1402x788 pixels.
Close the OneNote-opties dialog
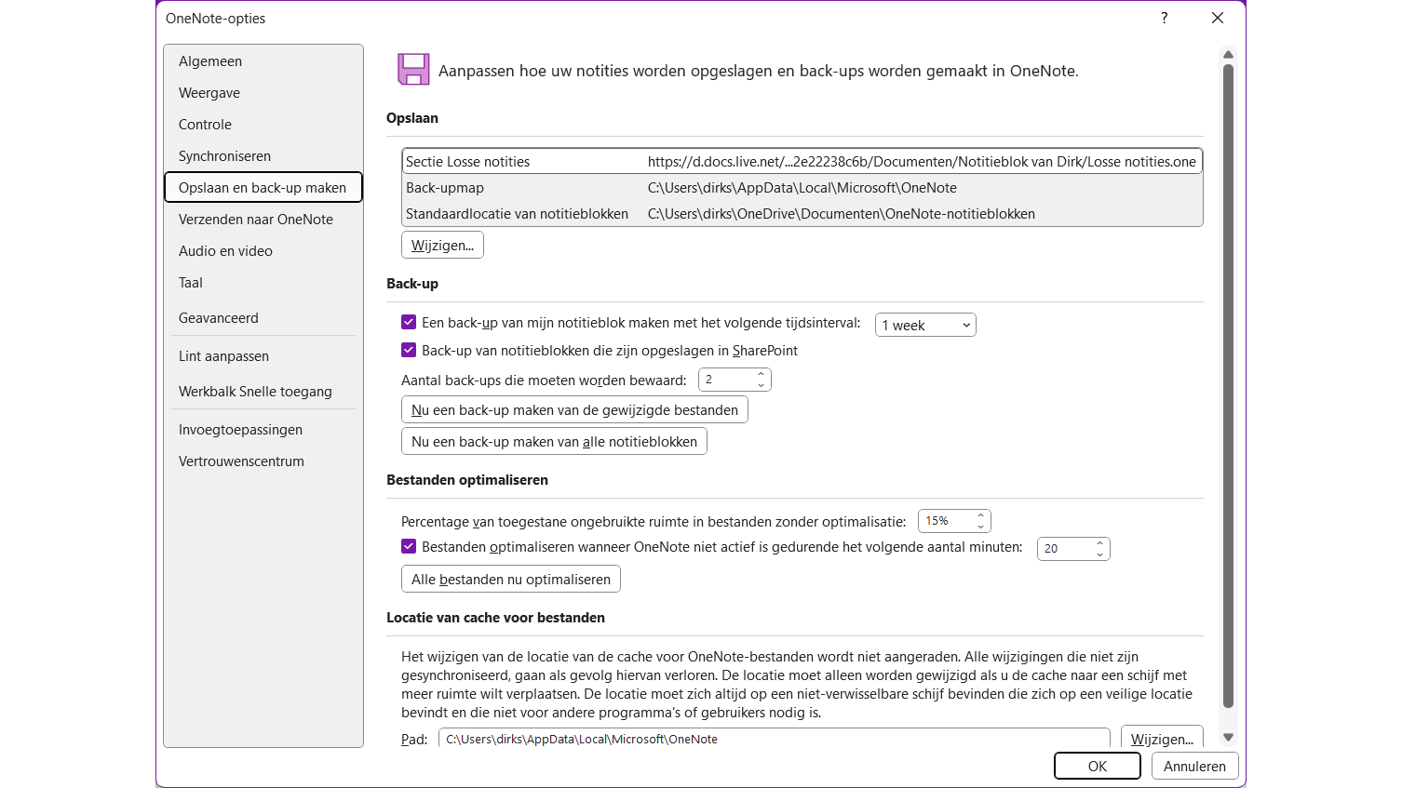[1218, 18]
